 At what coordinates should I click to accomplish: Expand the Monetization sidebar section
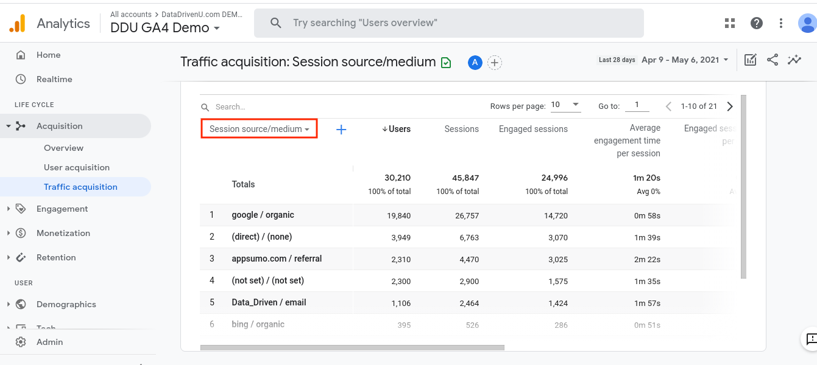[x=63, y=233]
